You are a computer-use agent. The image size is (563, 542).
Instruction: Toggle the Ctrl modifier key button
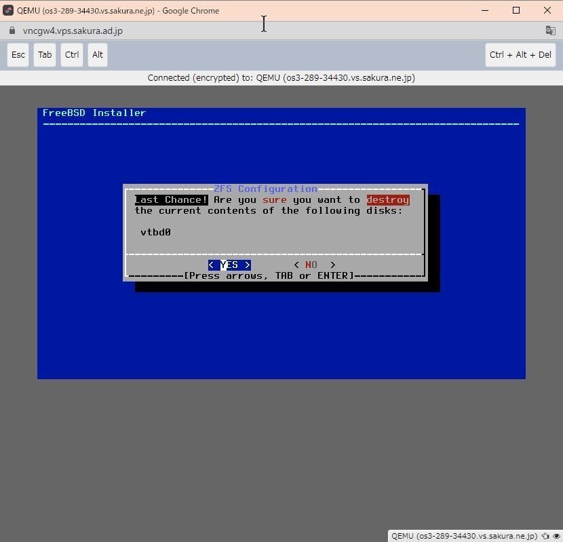(x=72, y=55)
